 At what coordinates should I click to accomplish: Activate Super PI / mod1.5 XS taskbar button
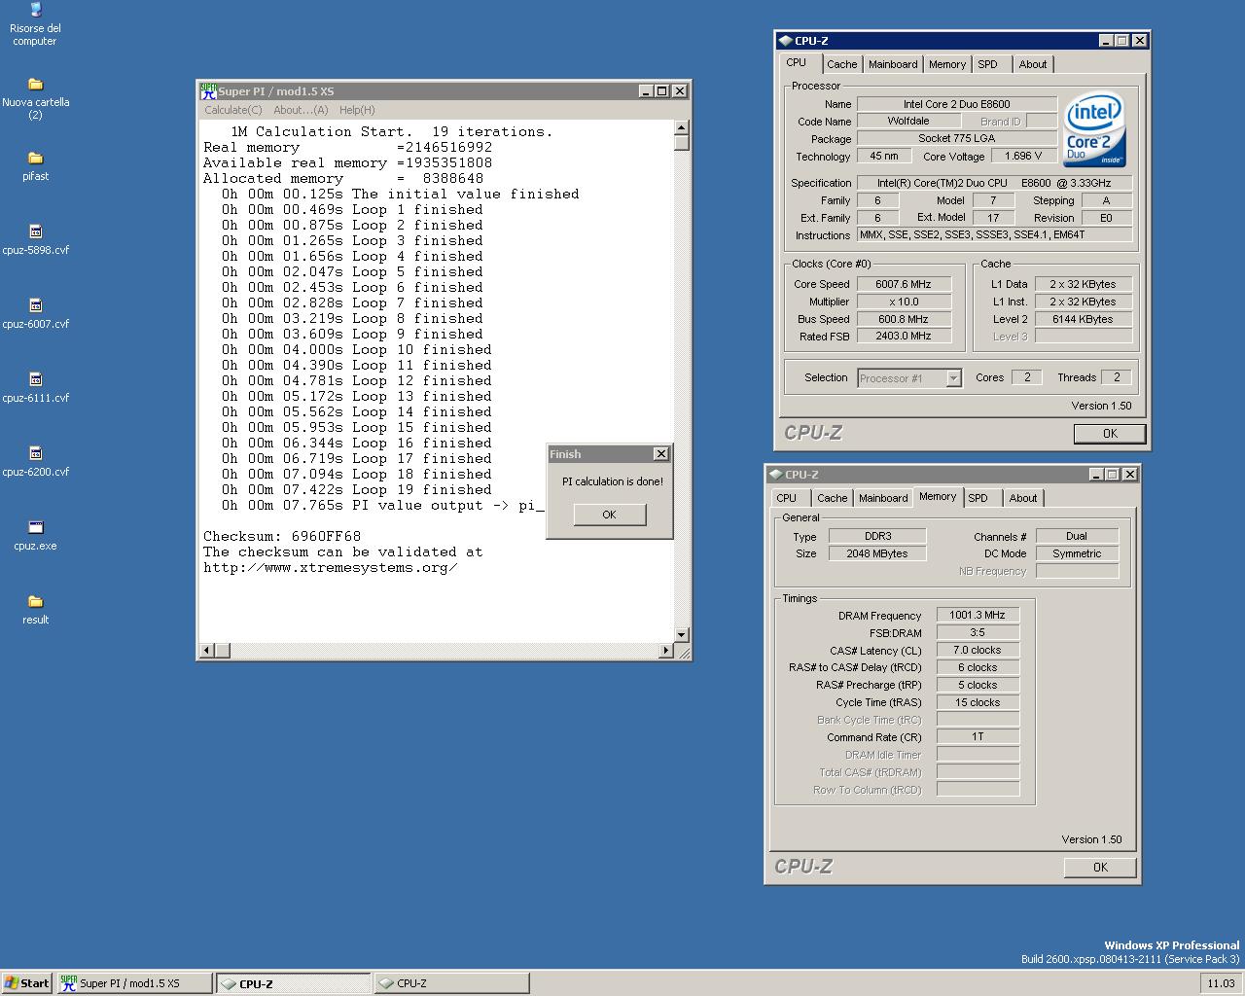(x=134, y=983)
